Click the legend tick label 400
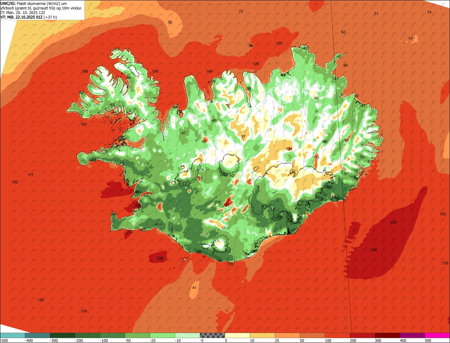 click(x=403, y=341)
